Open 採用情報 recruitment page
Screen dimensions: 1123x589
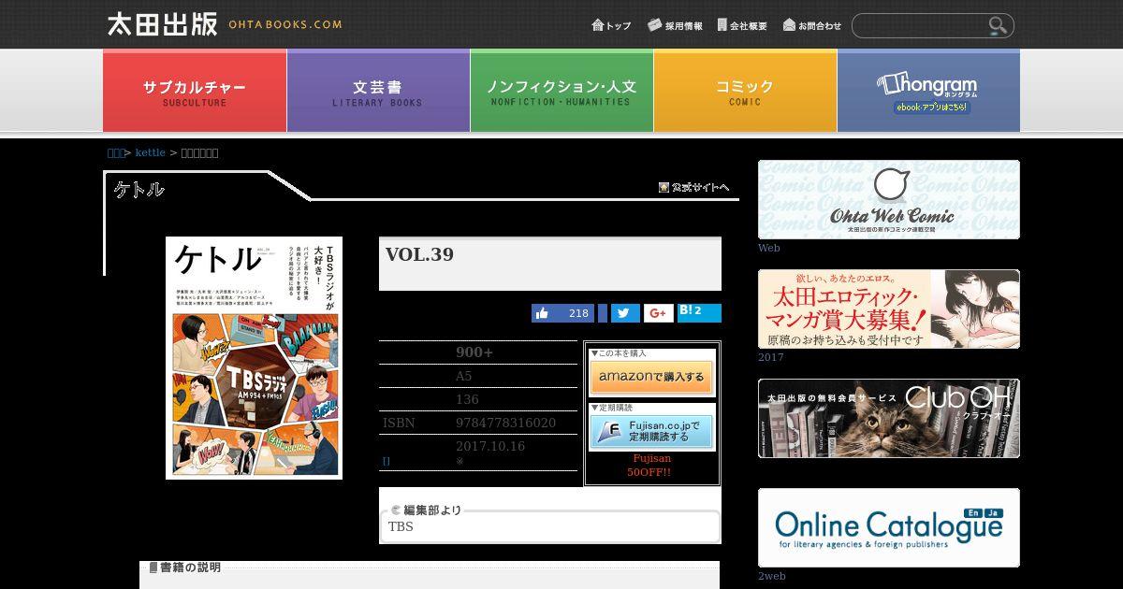pyautogui.click(x=675, y=25)
